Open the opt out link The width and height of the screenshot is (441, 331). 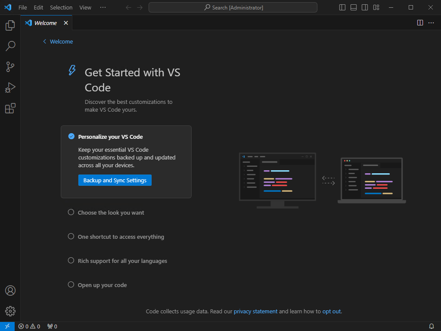pyautogui.click(x=331, y=311)
